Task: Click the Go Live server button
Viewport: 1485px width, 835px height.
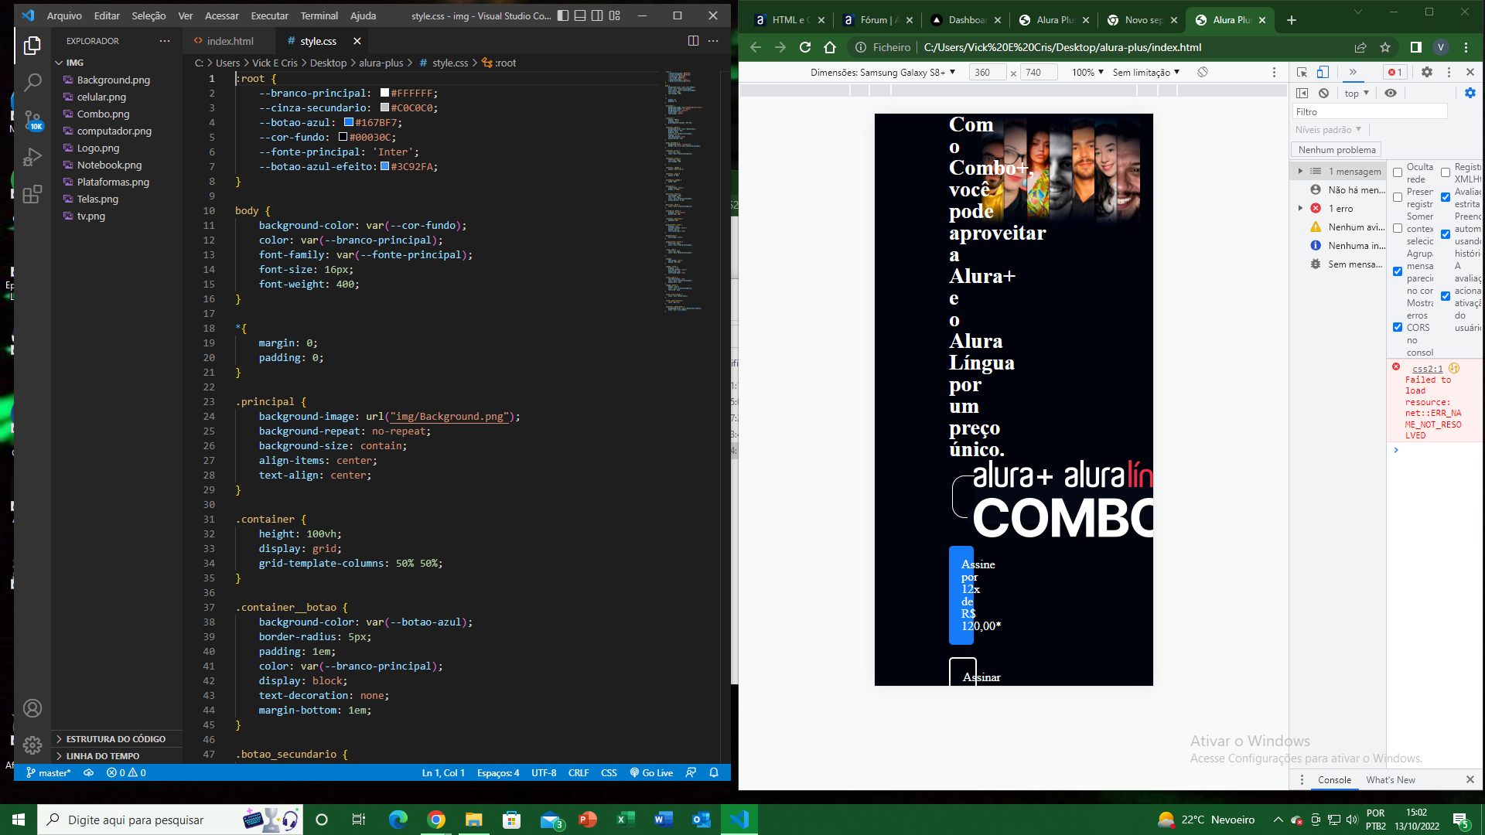Action: pos(651,772)
